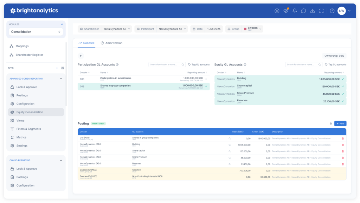Delete the Reserves posting row
Viewport: 360px width, 203px height.
[343, 164]
